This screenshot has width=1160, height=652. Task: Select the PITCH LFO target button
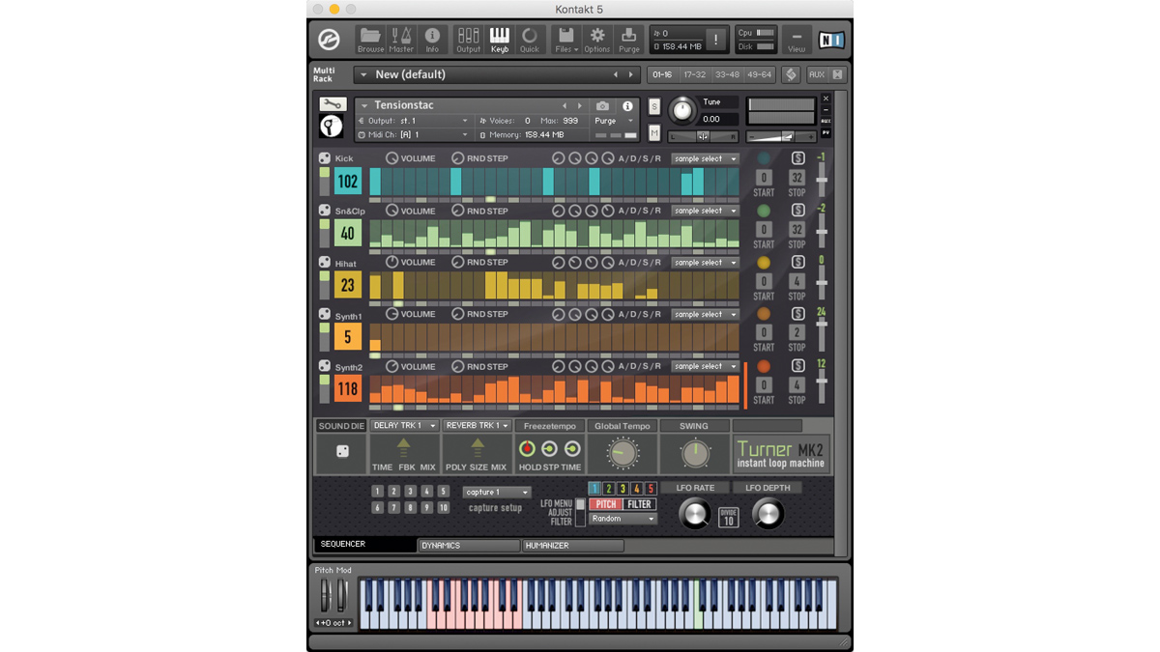click(606, 504)
